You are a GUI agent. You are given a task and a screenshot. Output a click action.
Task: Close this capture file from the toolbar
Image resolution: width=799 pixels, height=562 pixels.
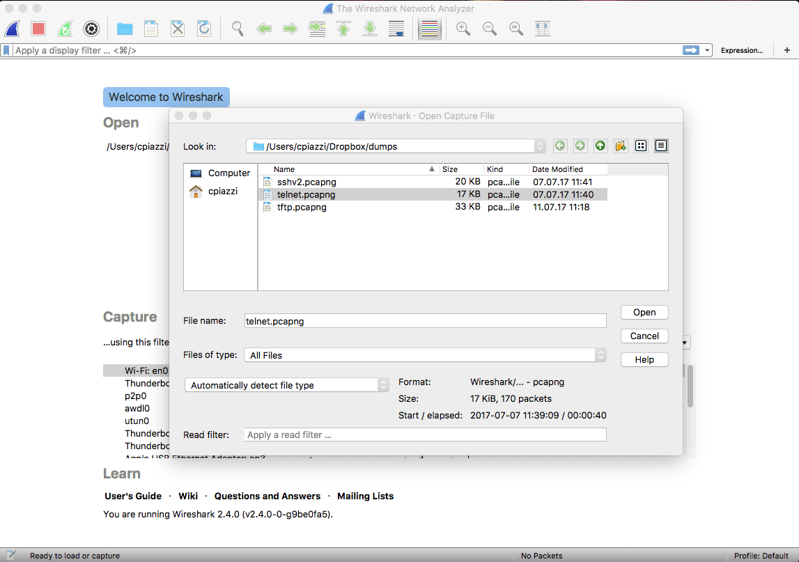pos(178,29)
